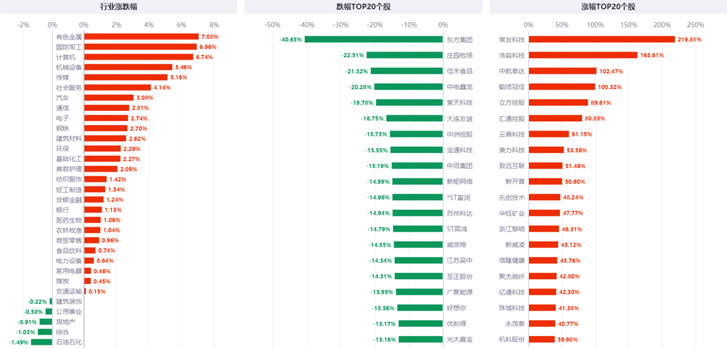
Task: Click the 1.34% value for 轻工制造
Action: [116, 190]
